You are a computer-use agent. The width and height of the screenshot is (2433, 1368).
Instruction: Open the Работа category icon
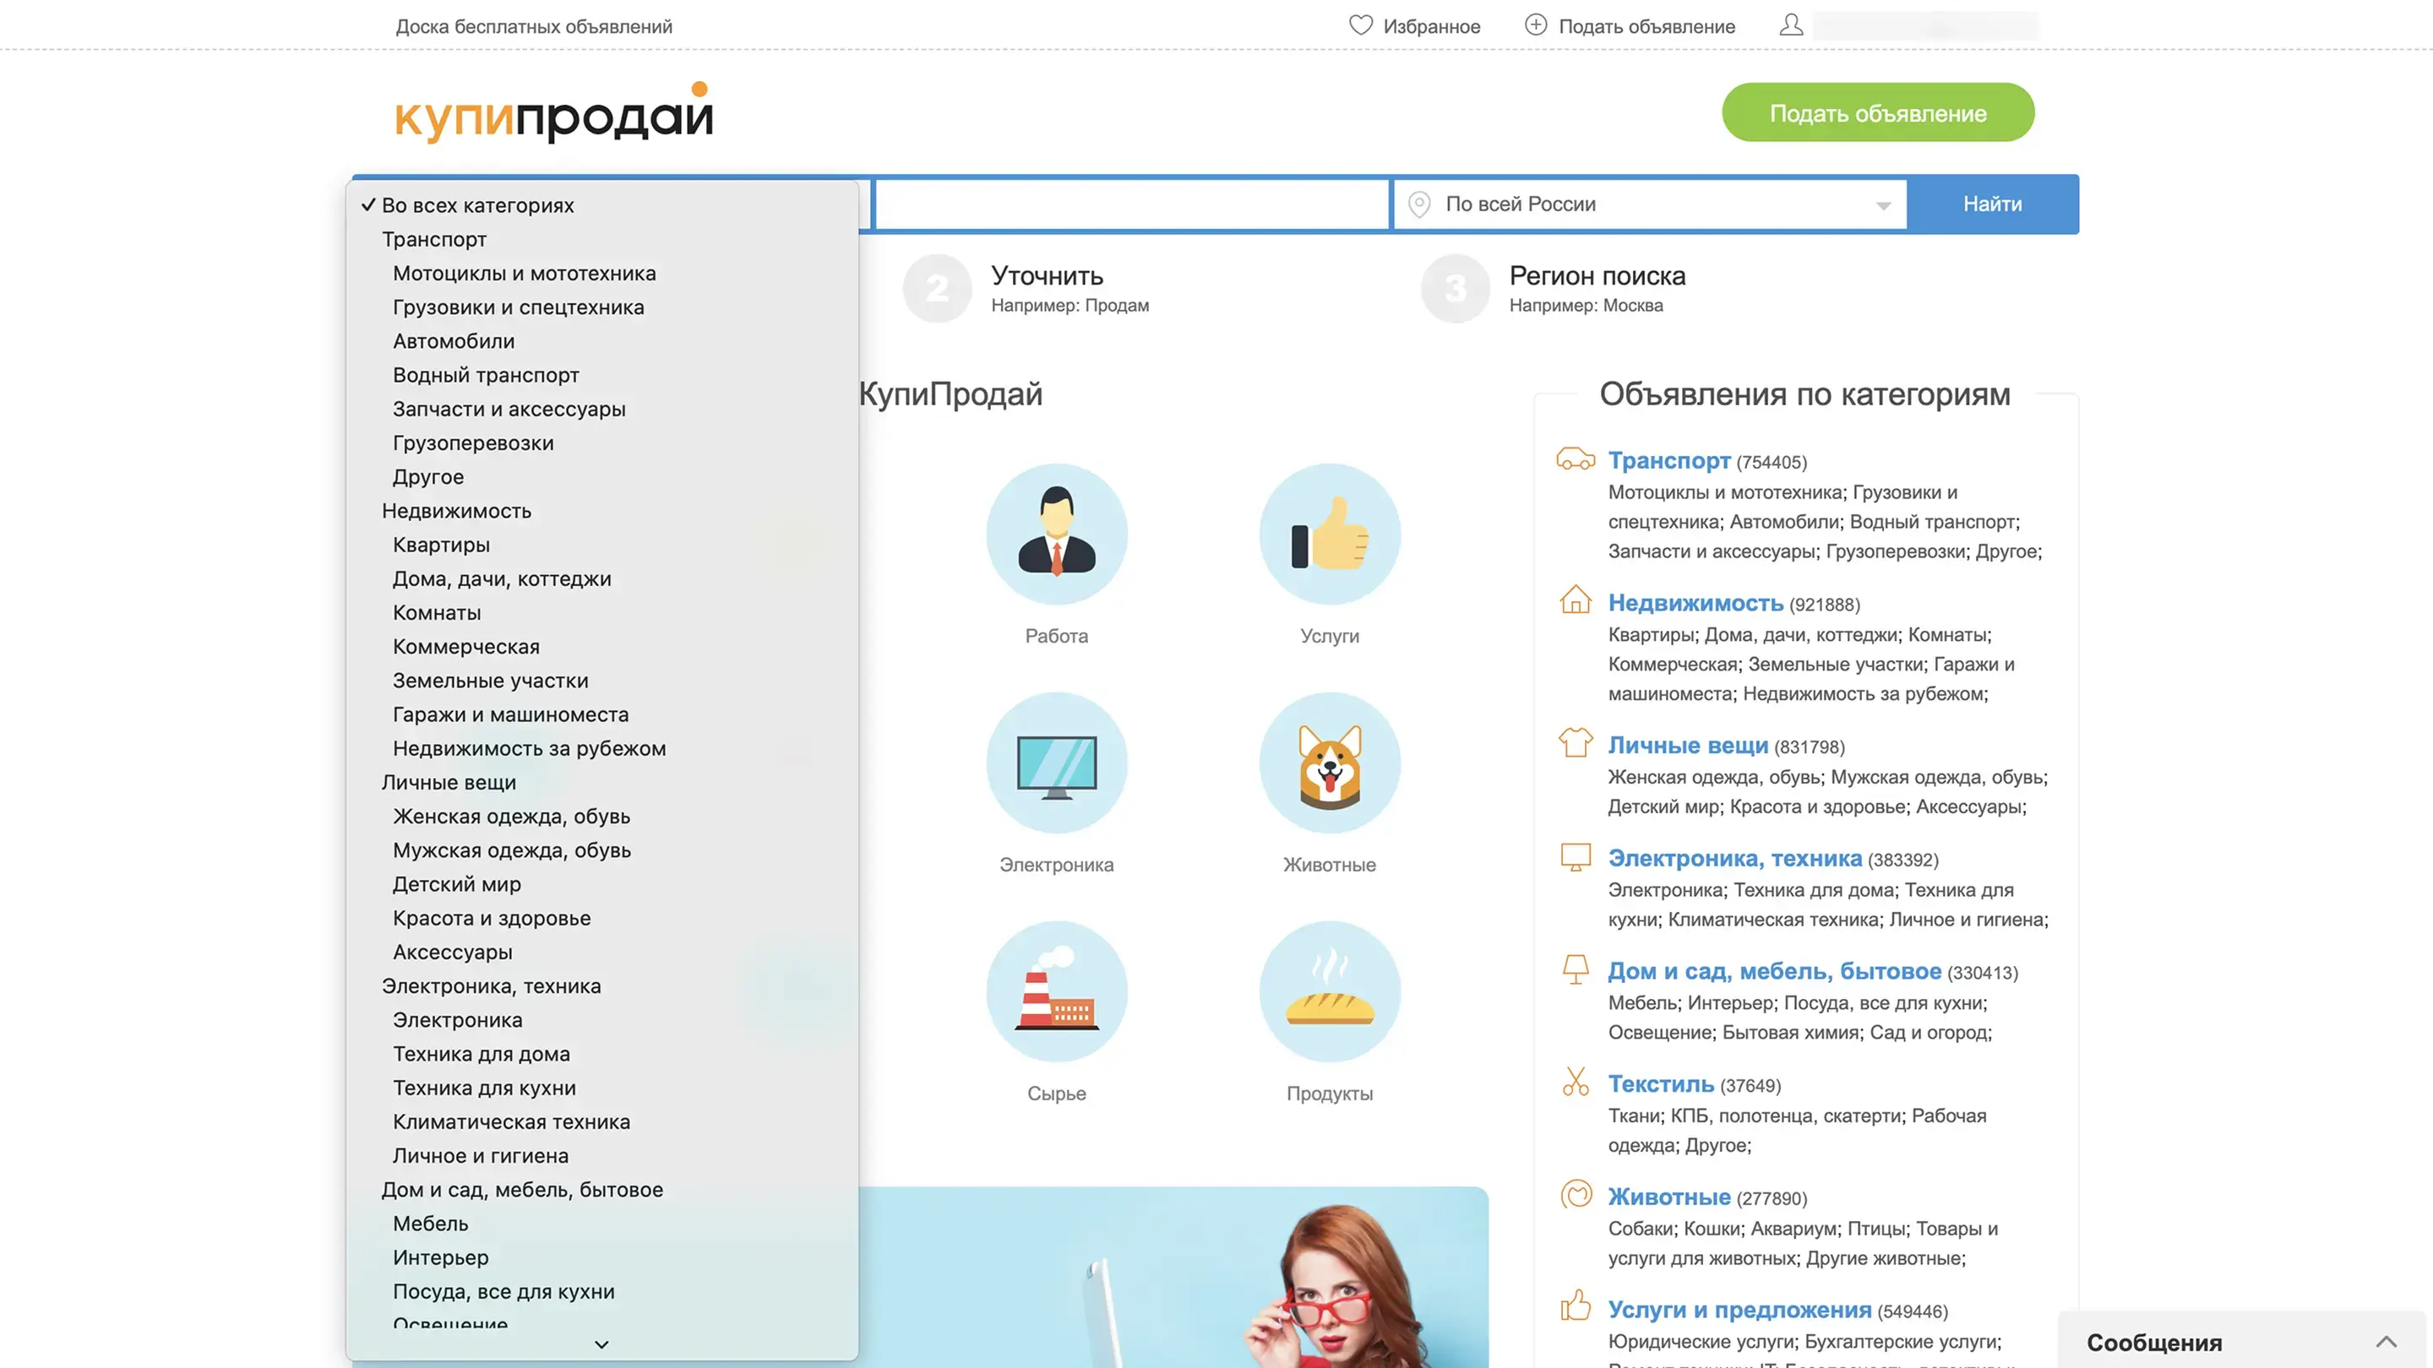1056,534
